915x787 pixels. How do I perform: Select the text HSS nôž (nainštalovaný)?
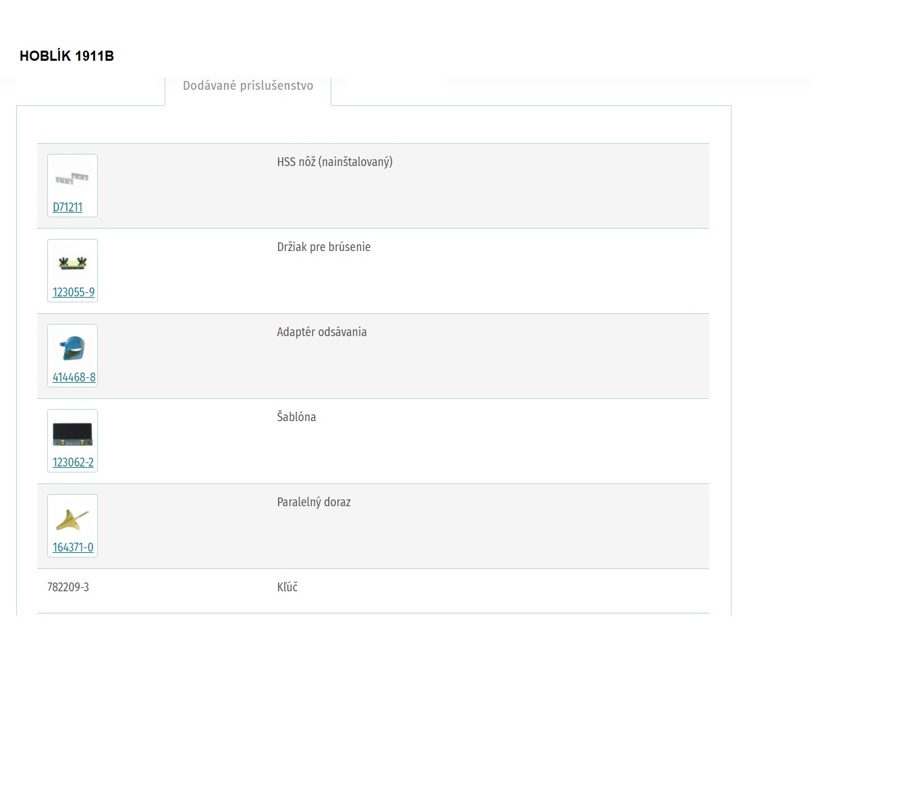point(335,162)
